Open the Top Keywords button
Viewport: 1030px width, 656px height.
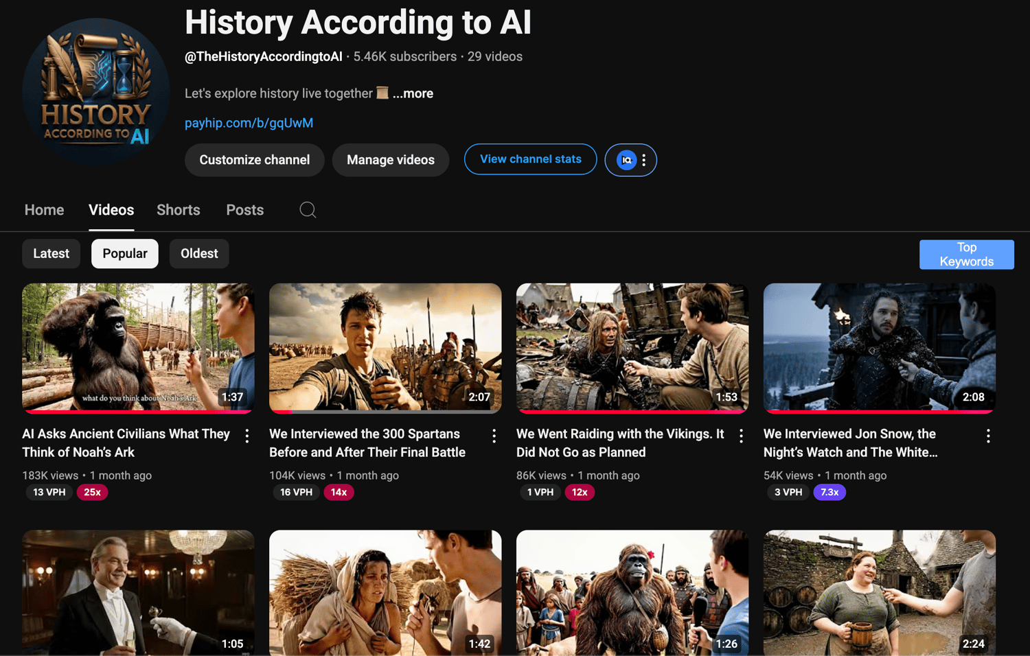tap(967, 255)
